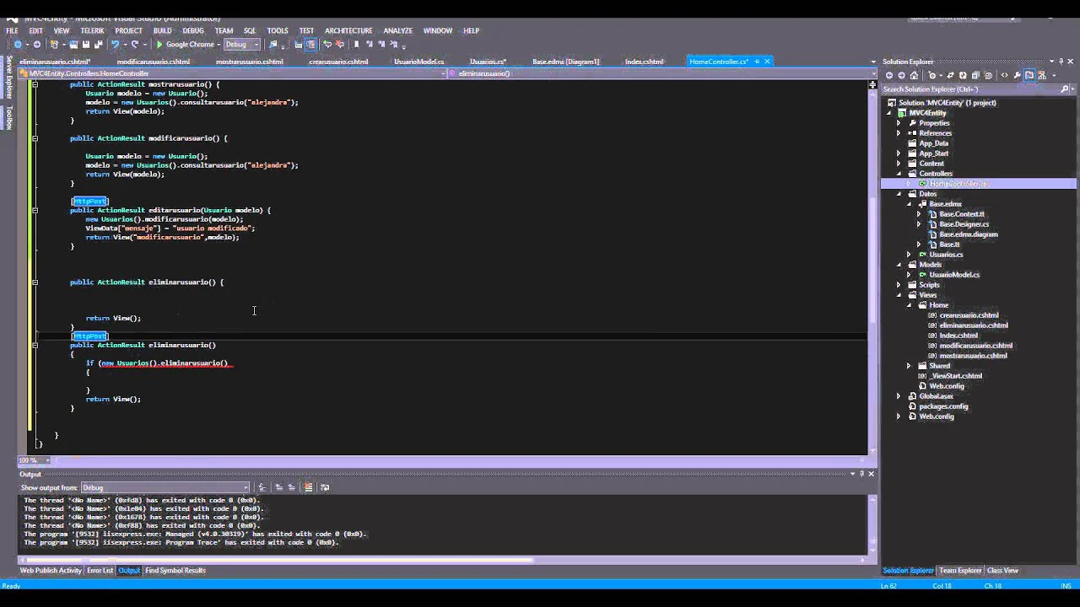Expand the Global.asax node
The image size is (1080, 607).
(899, 396)
